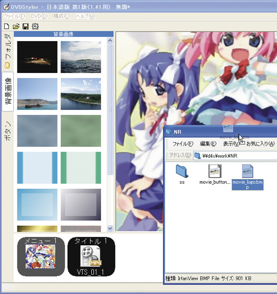This screenshot has height=294, width=277.
Task: Click the Open project folder icon
Action: pos(16,26)
